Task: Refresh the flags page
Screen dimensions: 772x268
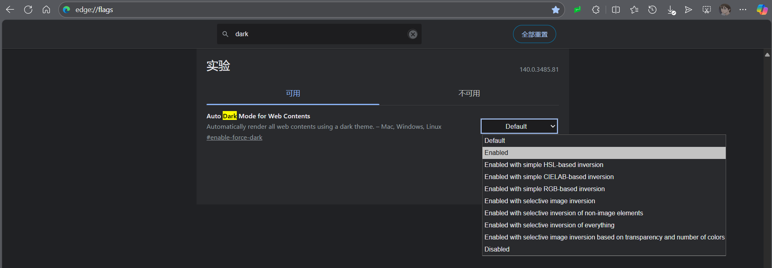Action: (x=28, y=10)
